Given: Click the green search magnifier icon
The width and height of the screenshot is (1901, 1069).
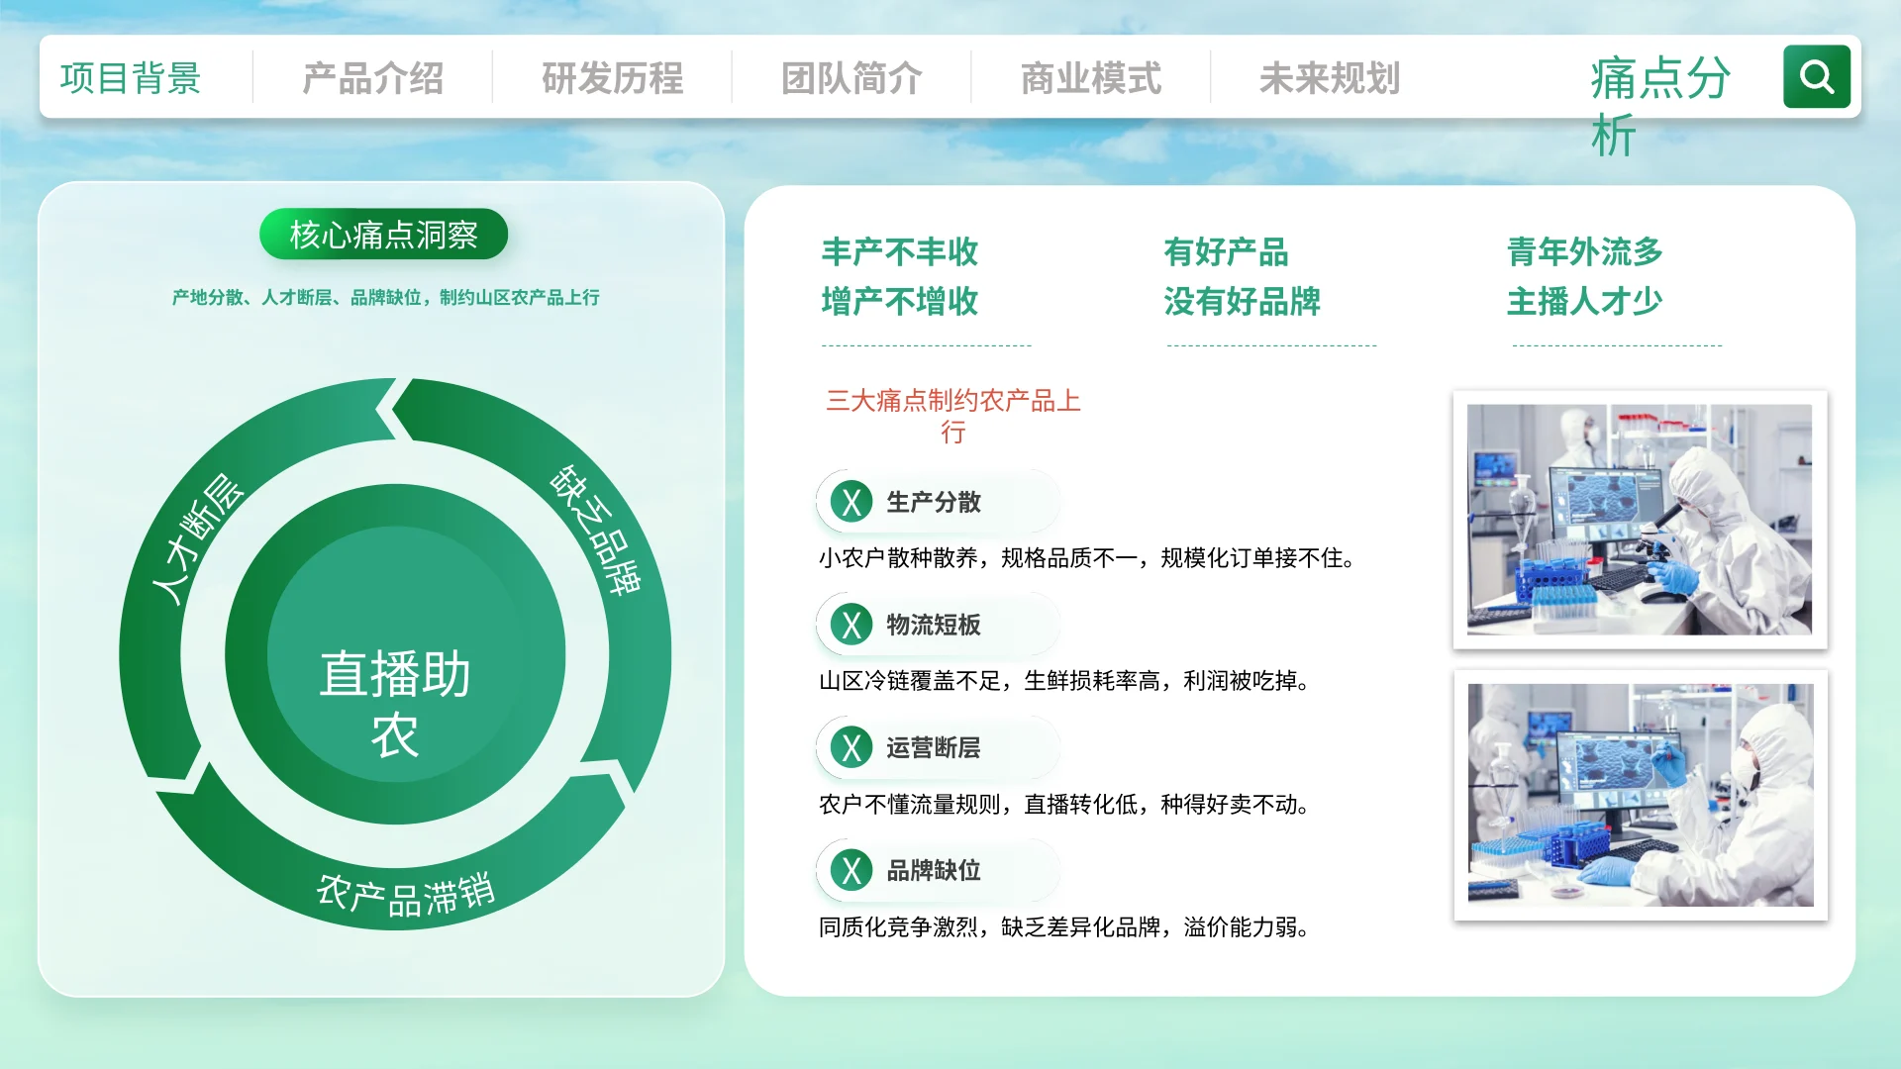Looking at the screenshot, I should 1817,76.
